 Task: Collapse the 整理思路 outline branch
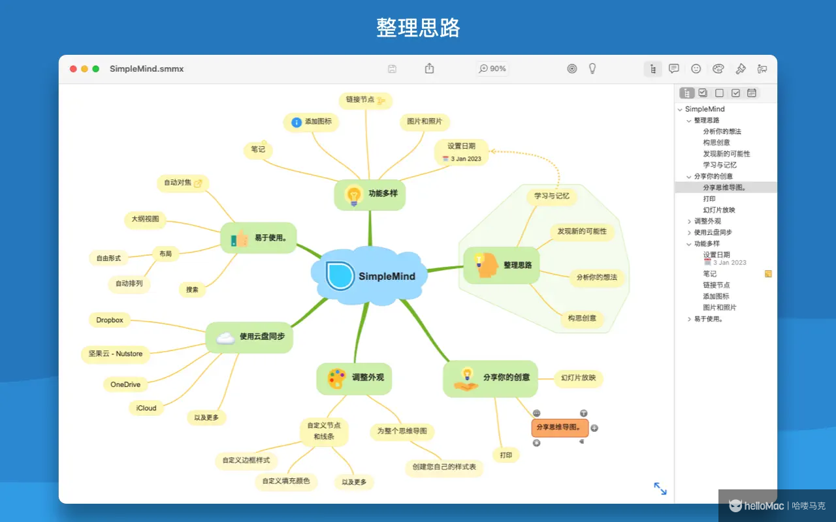pyautogui.click(x=689, y=121)
